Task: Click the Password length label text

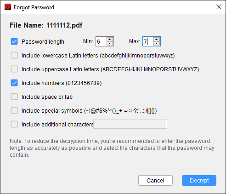Action: click(x=43, y=42)
